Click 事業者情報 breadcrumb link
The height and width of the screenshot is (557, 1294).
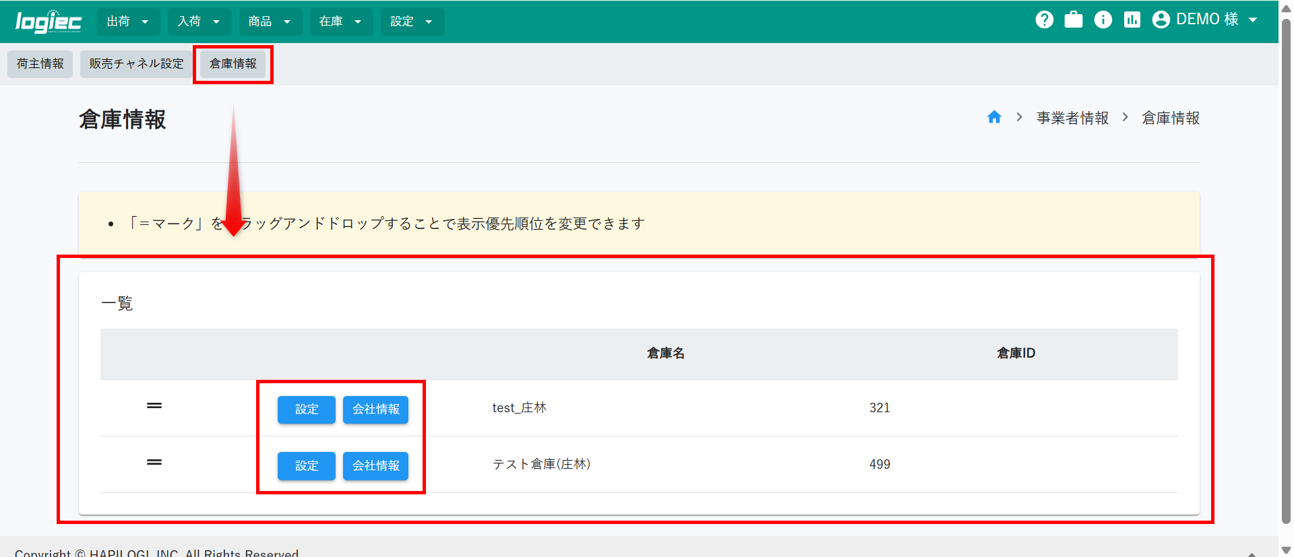tap(1072, 118)
